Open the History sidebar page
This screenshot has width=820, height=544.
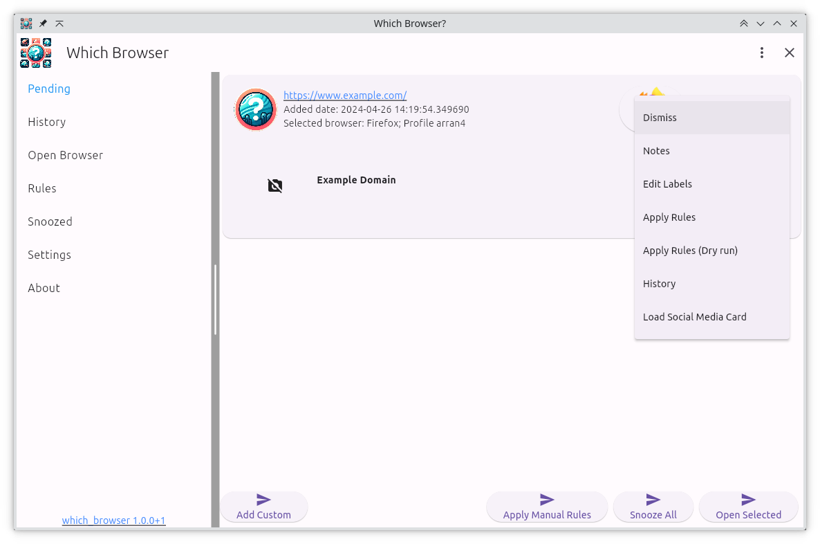click(47, 122)
